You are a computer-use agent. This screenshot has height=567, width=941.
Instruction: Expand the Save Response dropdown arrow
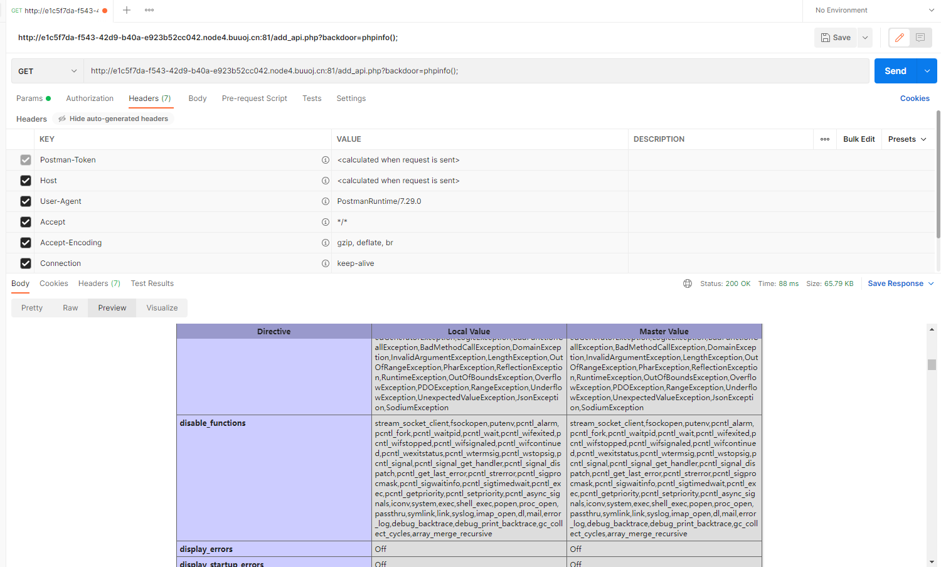(x=931, y=283)
